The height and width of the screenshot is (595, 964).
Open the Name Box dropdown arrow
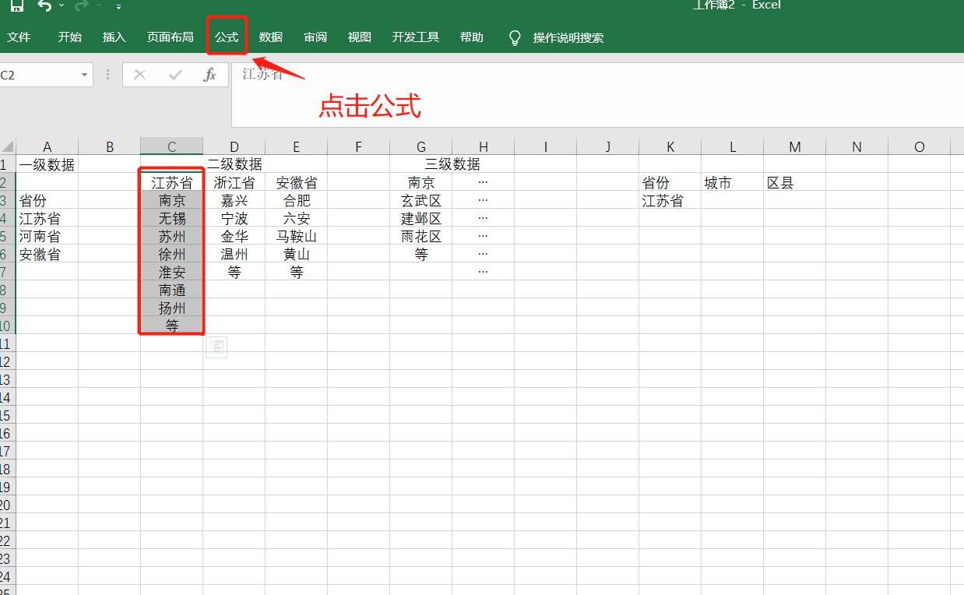[x=86, y=75]
